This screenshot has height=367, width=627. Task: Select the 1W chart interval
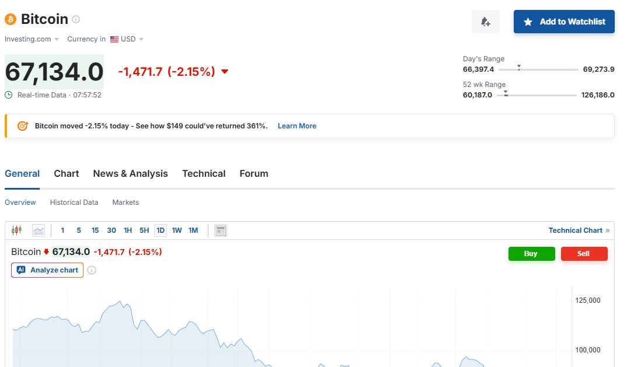coord(177,230)
